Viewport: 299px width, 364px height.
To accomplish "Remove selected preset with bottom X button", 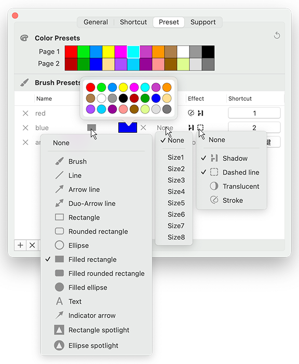I will (x=32, y=245).
